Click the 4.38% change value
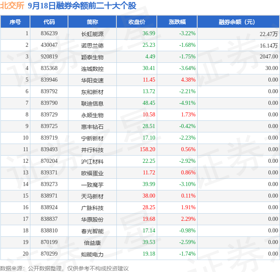Viewport: 280px width, 272px height. 188,80
